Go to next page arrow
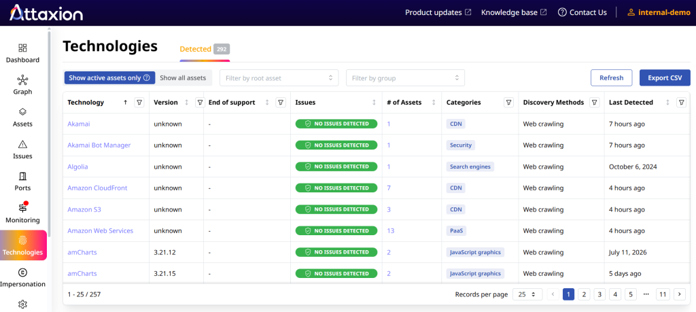 tap(679, 294)
